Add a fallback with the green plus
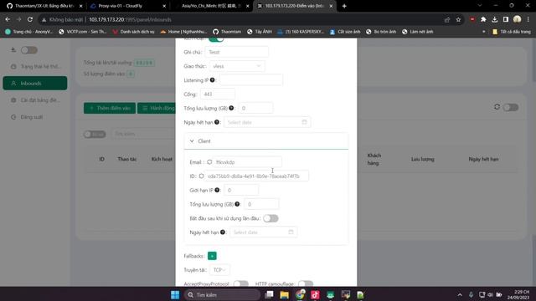Image resolution: width=536 pixels, height=301 pixels. tap(212, 256)
